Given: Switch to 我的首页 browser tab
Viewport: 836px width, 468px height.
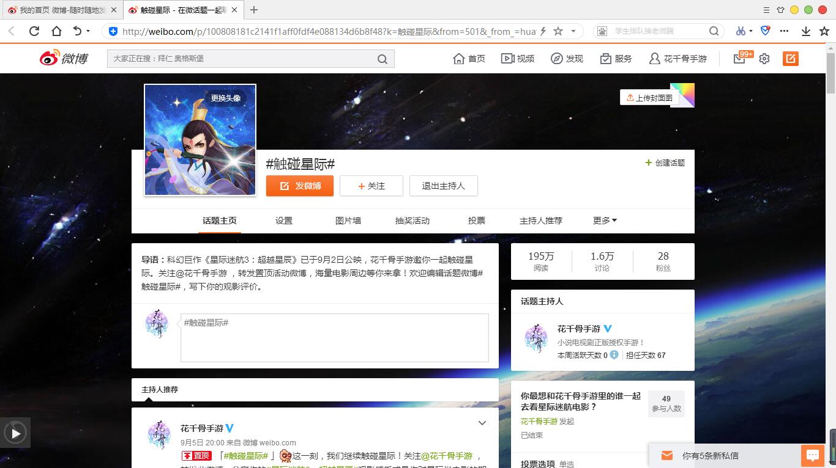Looking at the screenshot, I should click(x=61, y=10).
